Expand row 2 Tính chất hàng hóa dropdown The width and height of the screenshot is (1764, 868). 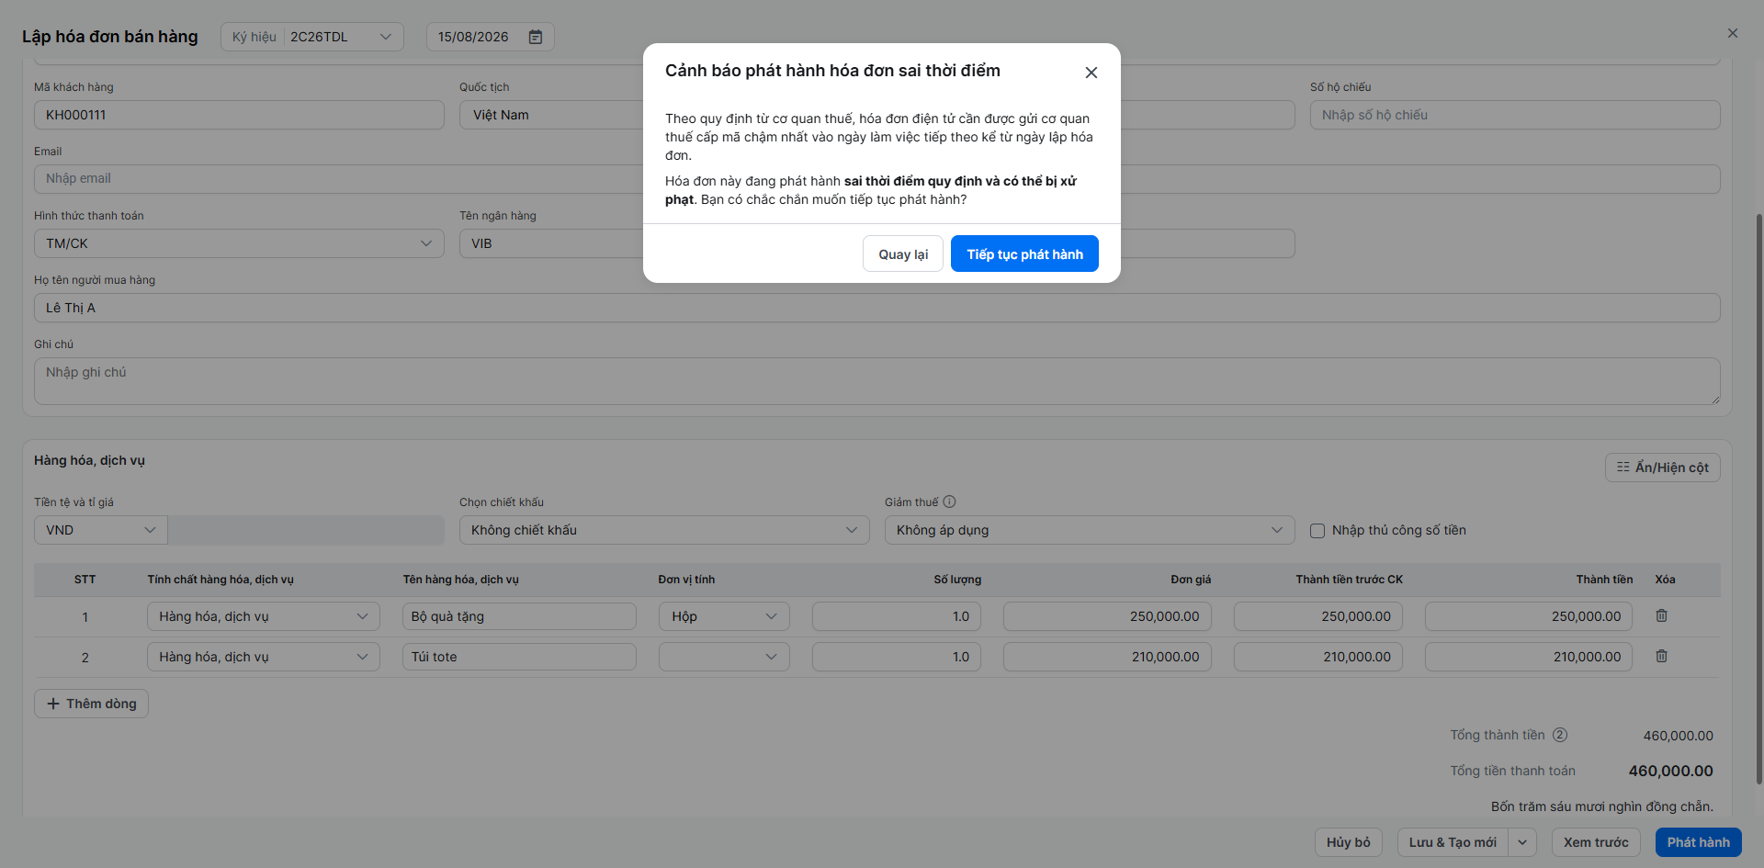pos(264,657)
